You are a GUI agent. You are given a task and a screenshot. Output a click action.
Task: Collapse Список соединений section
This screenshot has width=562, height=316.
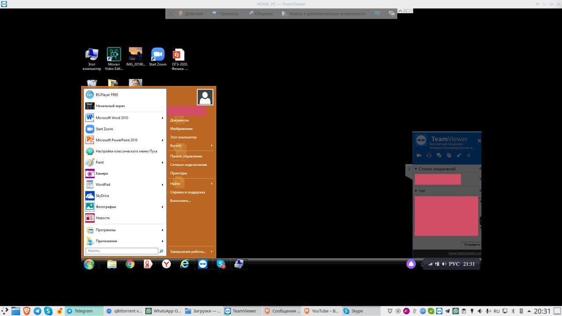click(x=416, y=169)
